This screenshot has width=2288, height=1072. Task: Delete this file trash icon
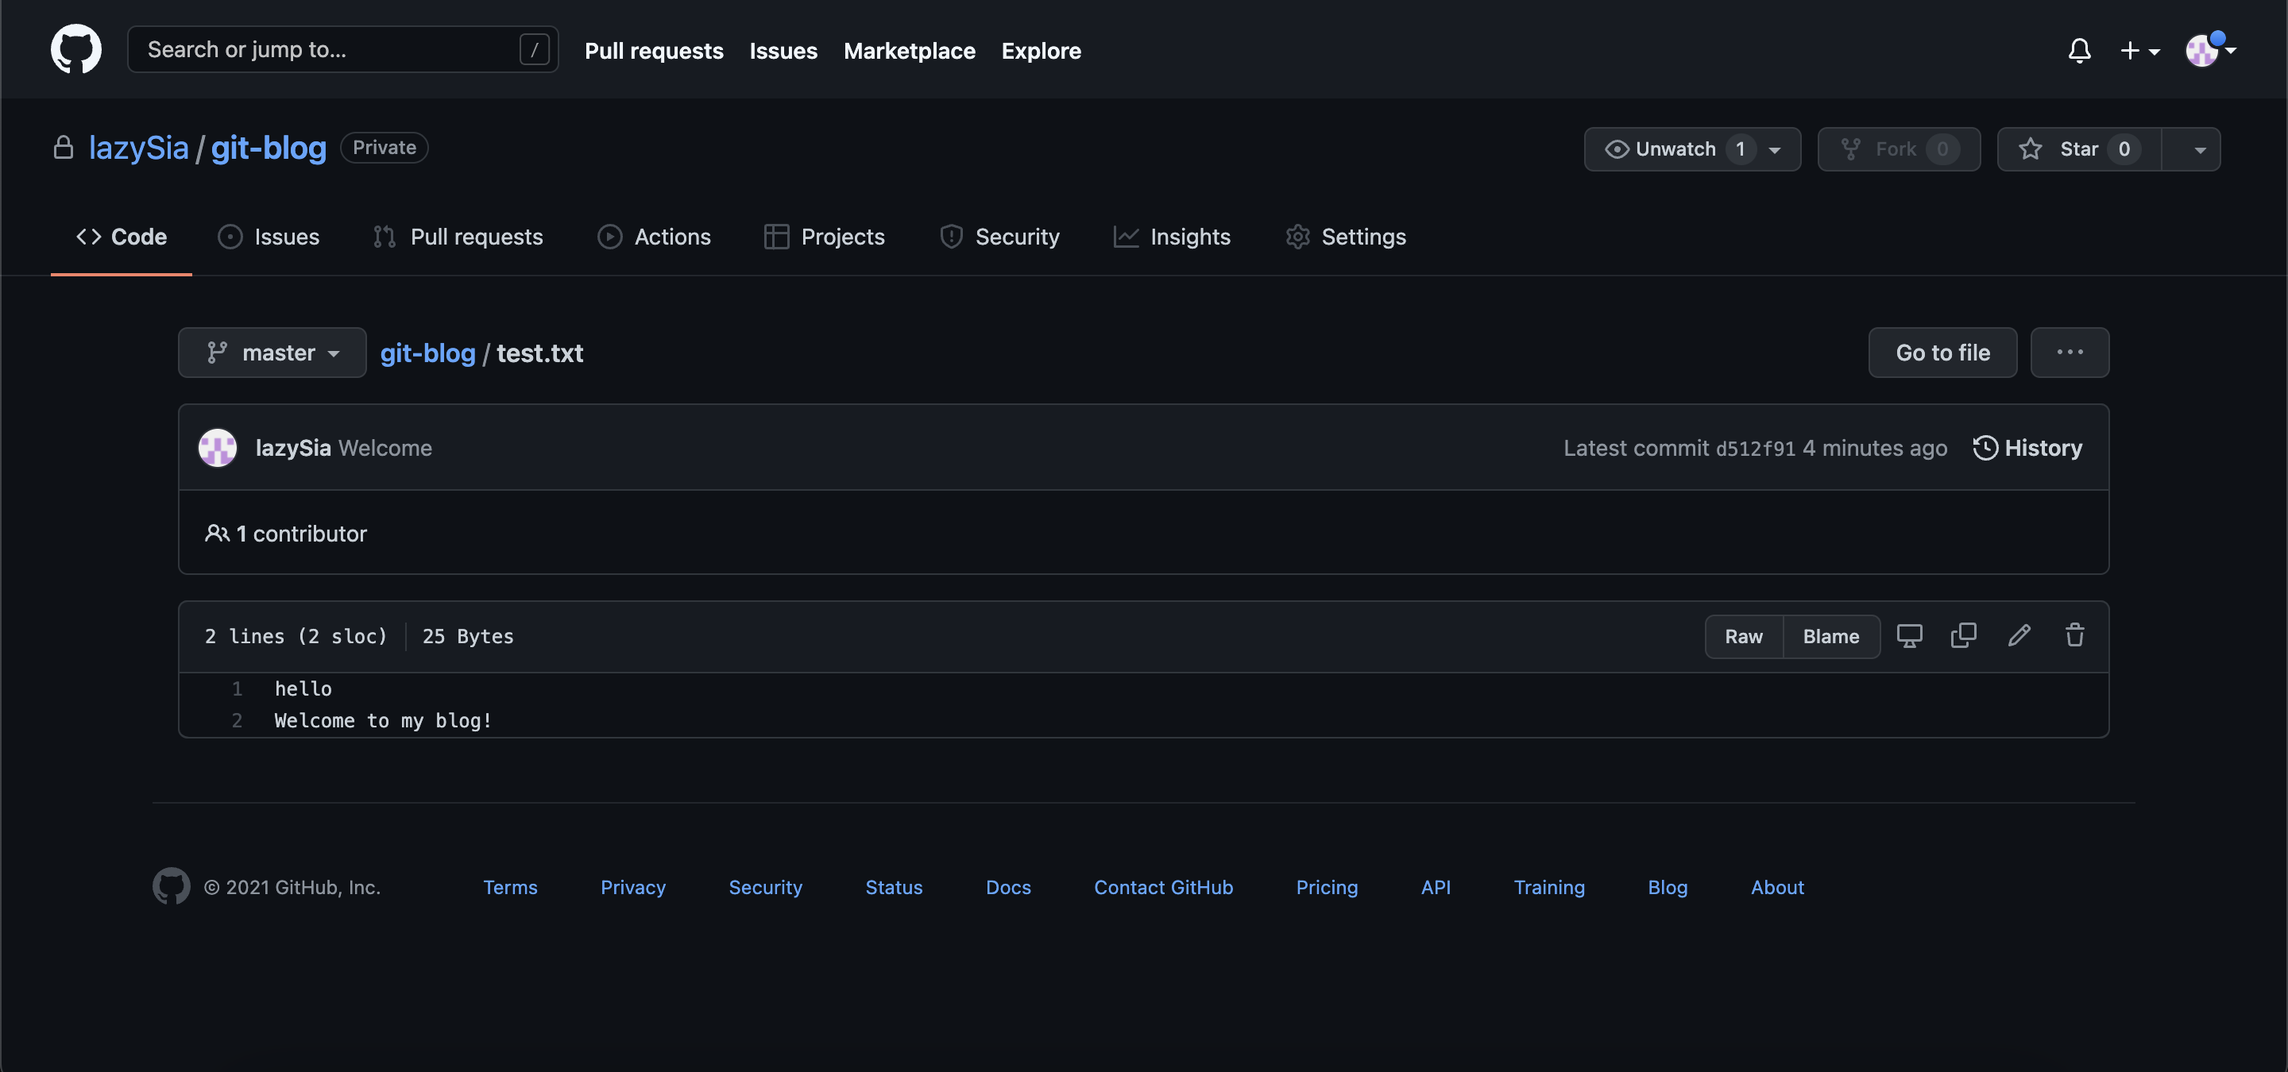click(x=2075, y=635)
